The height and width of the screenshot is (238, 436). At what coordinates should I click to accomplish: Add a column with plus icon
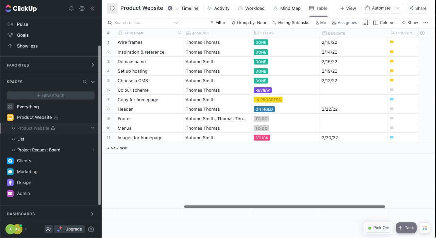pyautogui.click(x=422, y=33)
